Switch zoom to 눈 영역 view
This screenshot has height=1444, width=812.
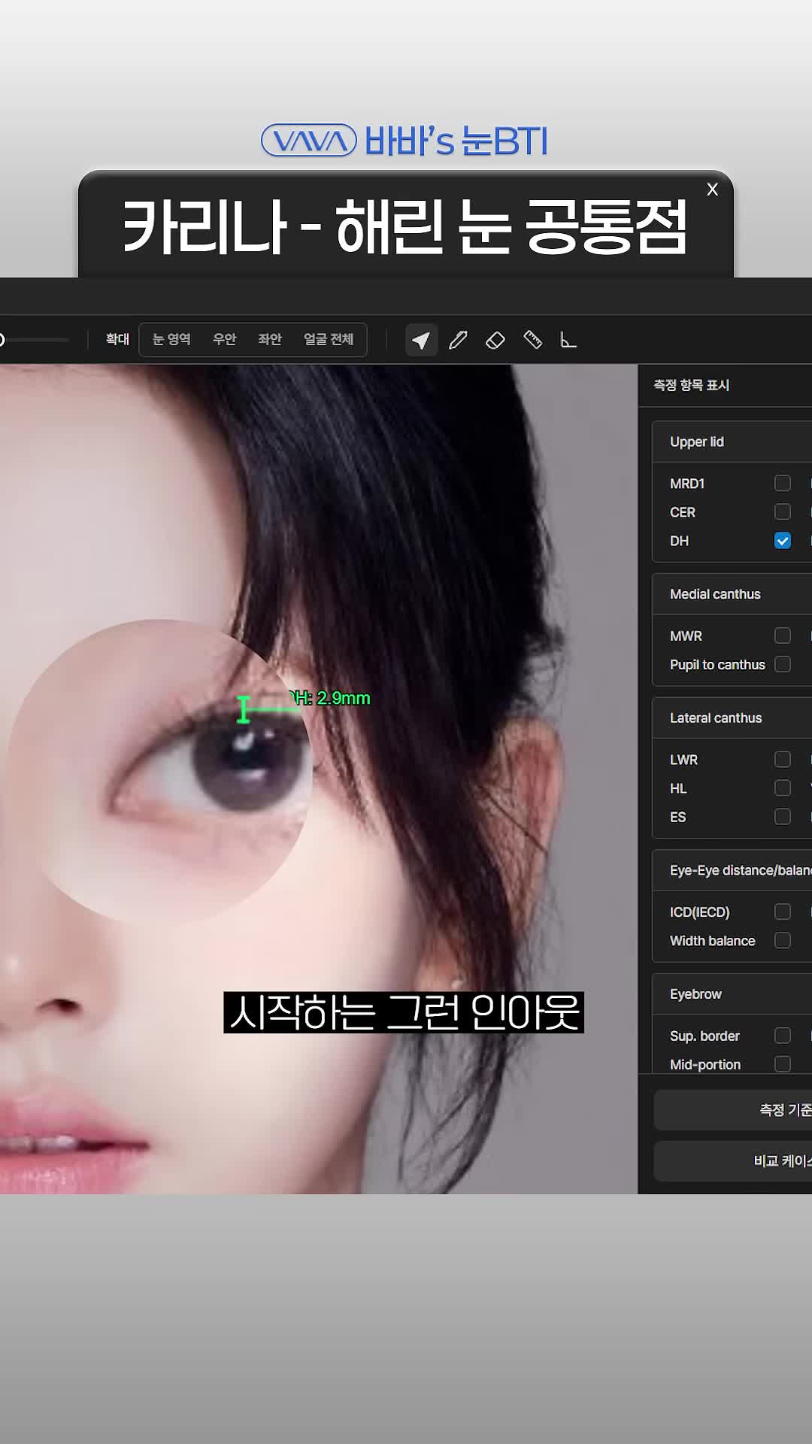(x=171, y=339)
